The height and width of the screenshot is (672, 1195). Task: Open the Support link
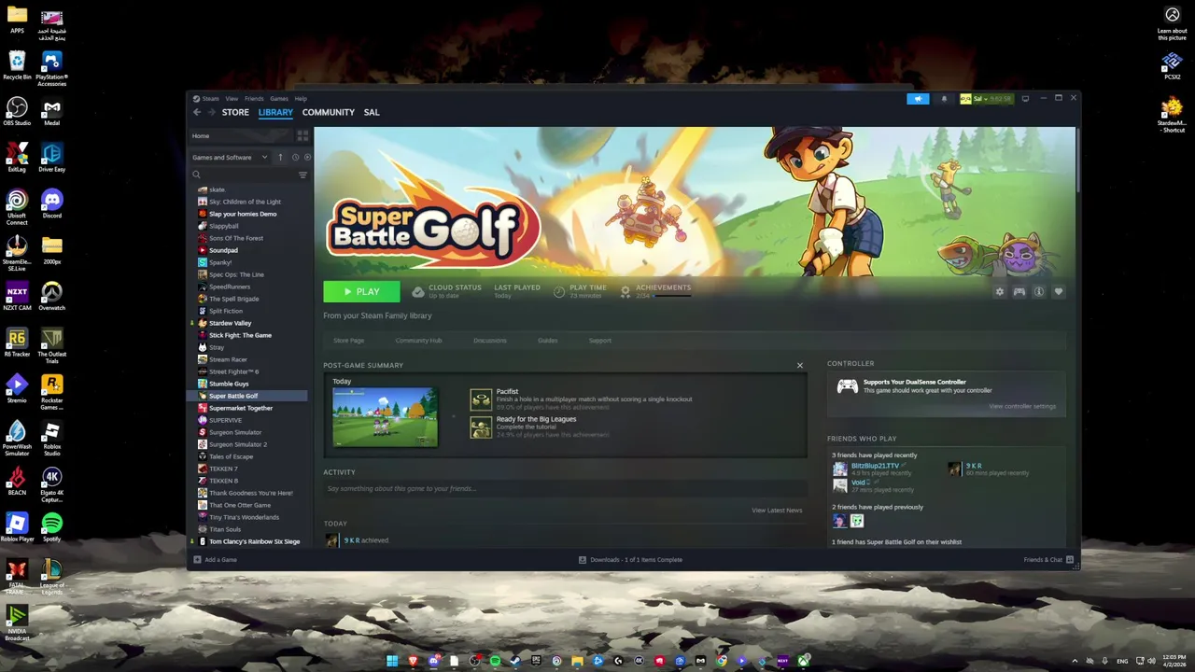(x=600, y=341)
